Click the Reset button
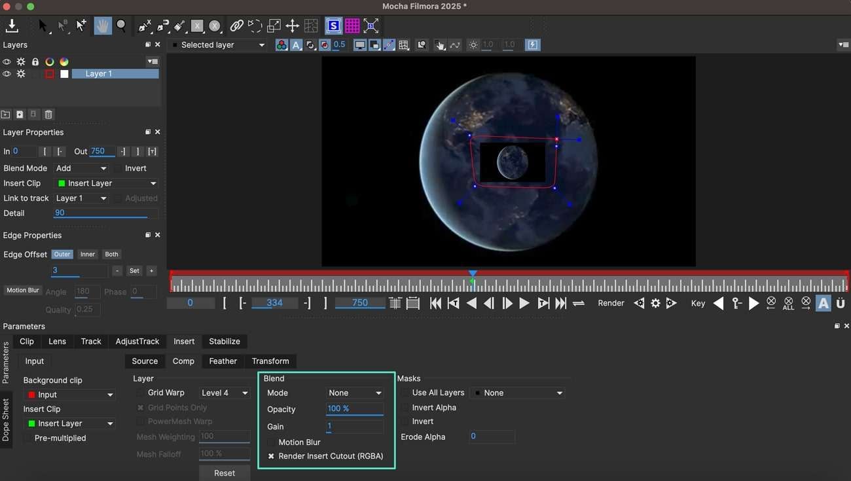Viewport: 851px width, 481px height. 225,473
